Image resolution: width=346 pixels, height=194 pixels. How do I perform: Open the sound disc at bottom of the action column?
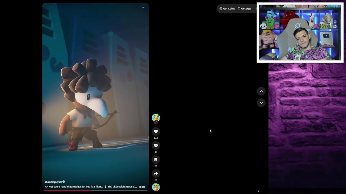pos(156,187)
